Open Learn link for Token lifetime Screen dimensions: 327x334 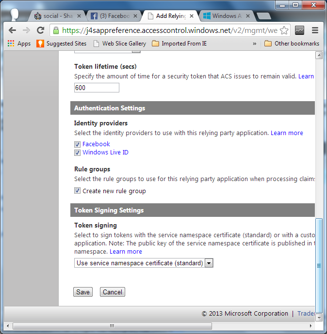(306, 76)
